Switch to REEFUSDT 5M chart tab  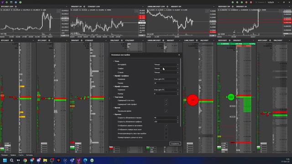click(x=224, y=6)
